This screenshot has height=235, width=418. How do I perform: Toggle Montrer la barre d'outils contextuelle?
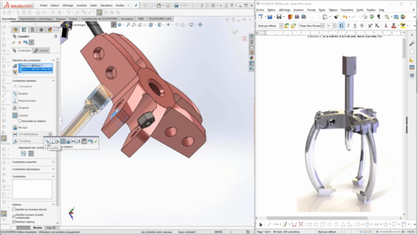click(x=14, y=216)
